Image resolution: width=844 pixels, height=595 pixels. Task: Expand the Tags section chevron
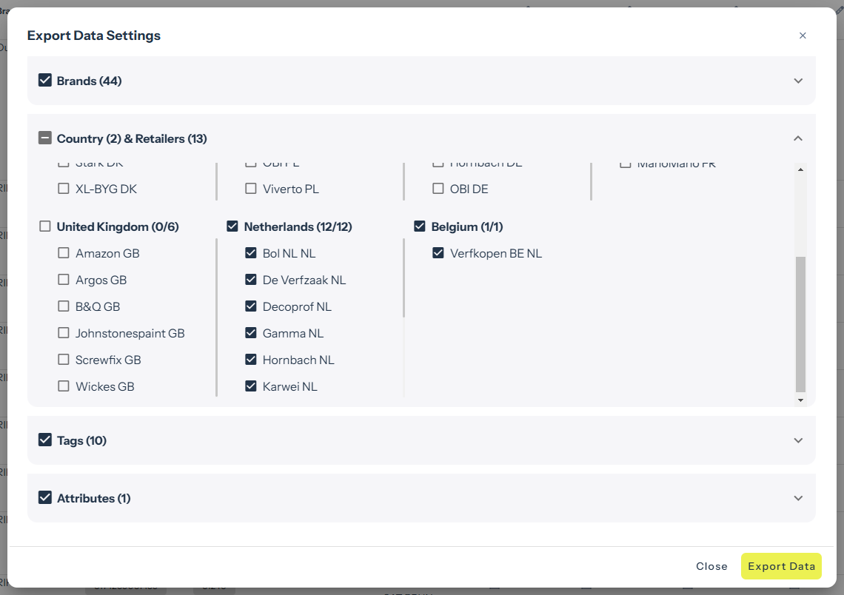[798, 440]
